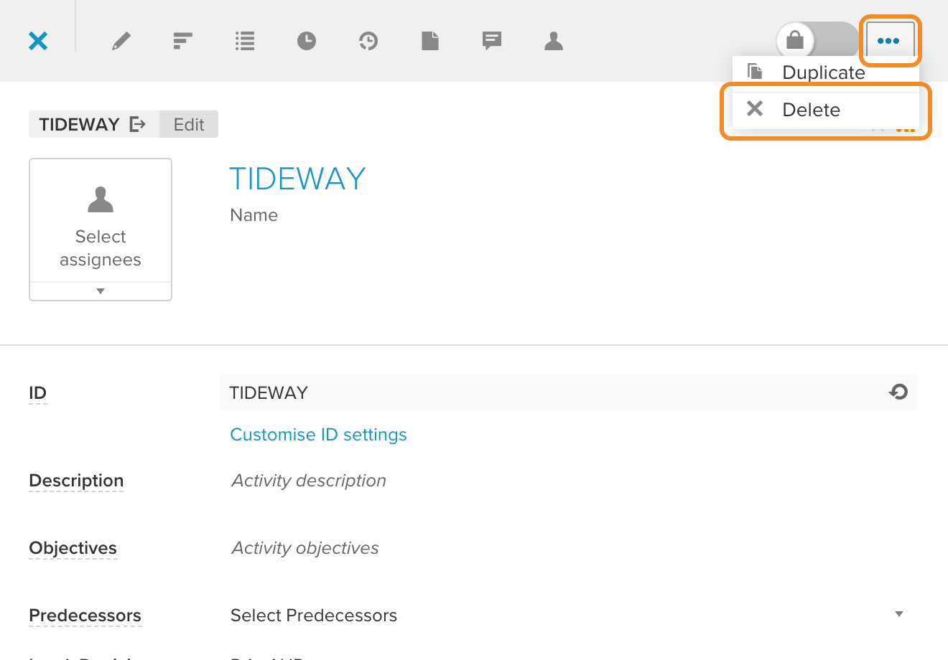Open the Select Predecessors dropdown
This screenshot has height=660, width=948.
pos(567,616)
